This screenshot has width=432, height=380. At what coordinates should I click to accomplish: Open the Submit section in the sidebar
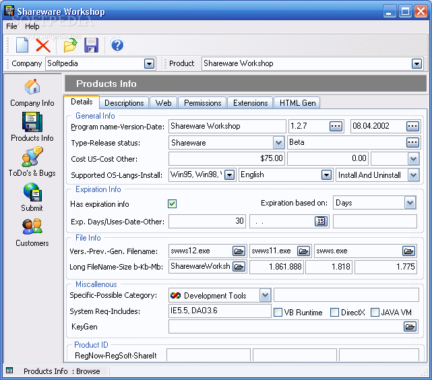tap(32, 197)
